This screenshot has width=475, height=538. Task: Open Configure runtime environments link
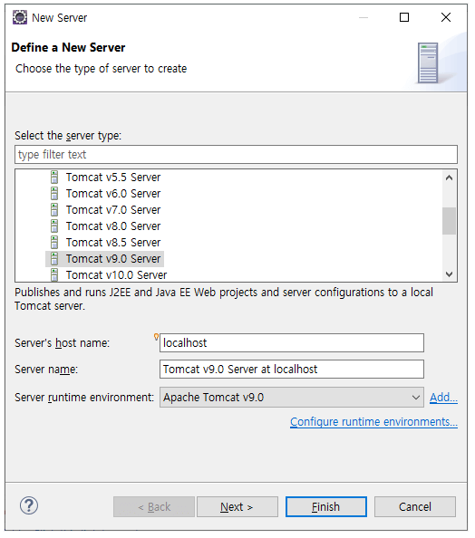click(373, 422)
